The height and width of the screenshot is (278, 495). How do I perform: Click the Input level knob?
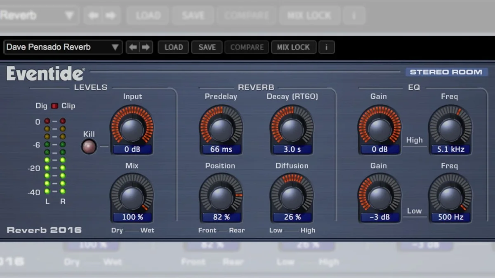pyautogui.click(x=132, y=129)
